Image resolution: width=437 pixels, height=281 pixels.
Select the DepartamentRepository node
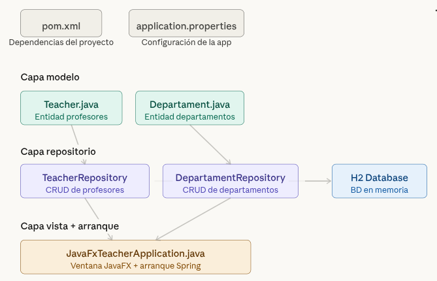230,181
